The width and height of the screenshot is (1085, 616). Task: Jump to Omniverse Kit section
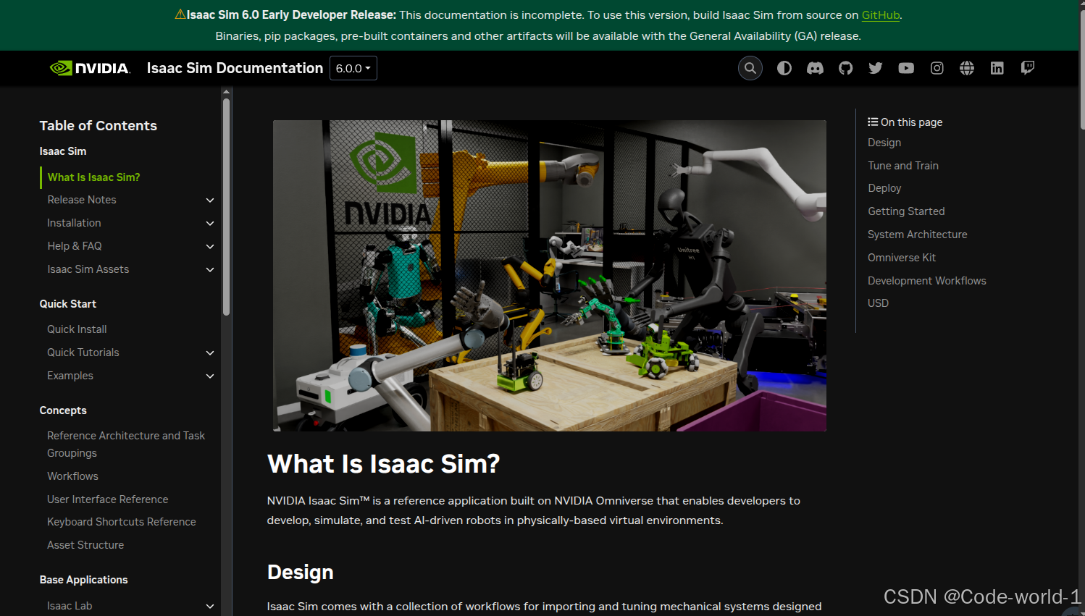pos(902,258)
